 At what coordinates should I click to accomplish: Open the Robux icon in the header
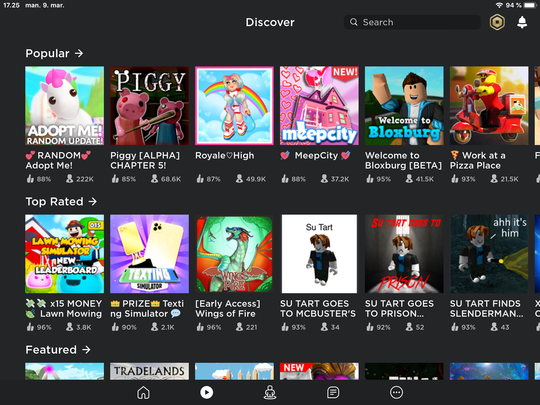pos(497,22)
